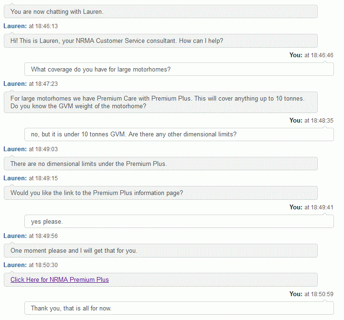Select the 'under 10 tonnes GVM' message
Viewport: 344px width, 320px height.
pos(179,134)
